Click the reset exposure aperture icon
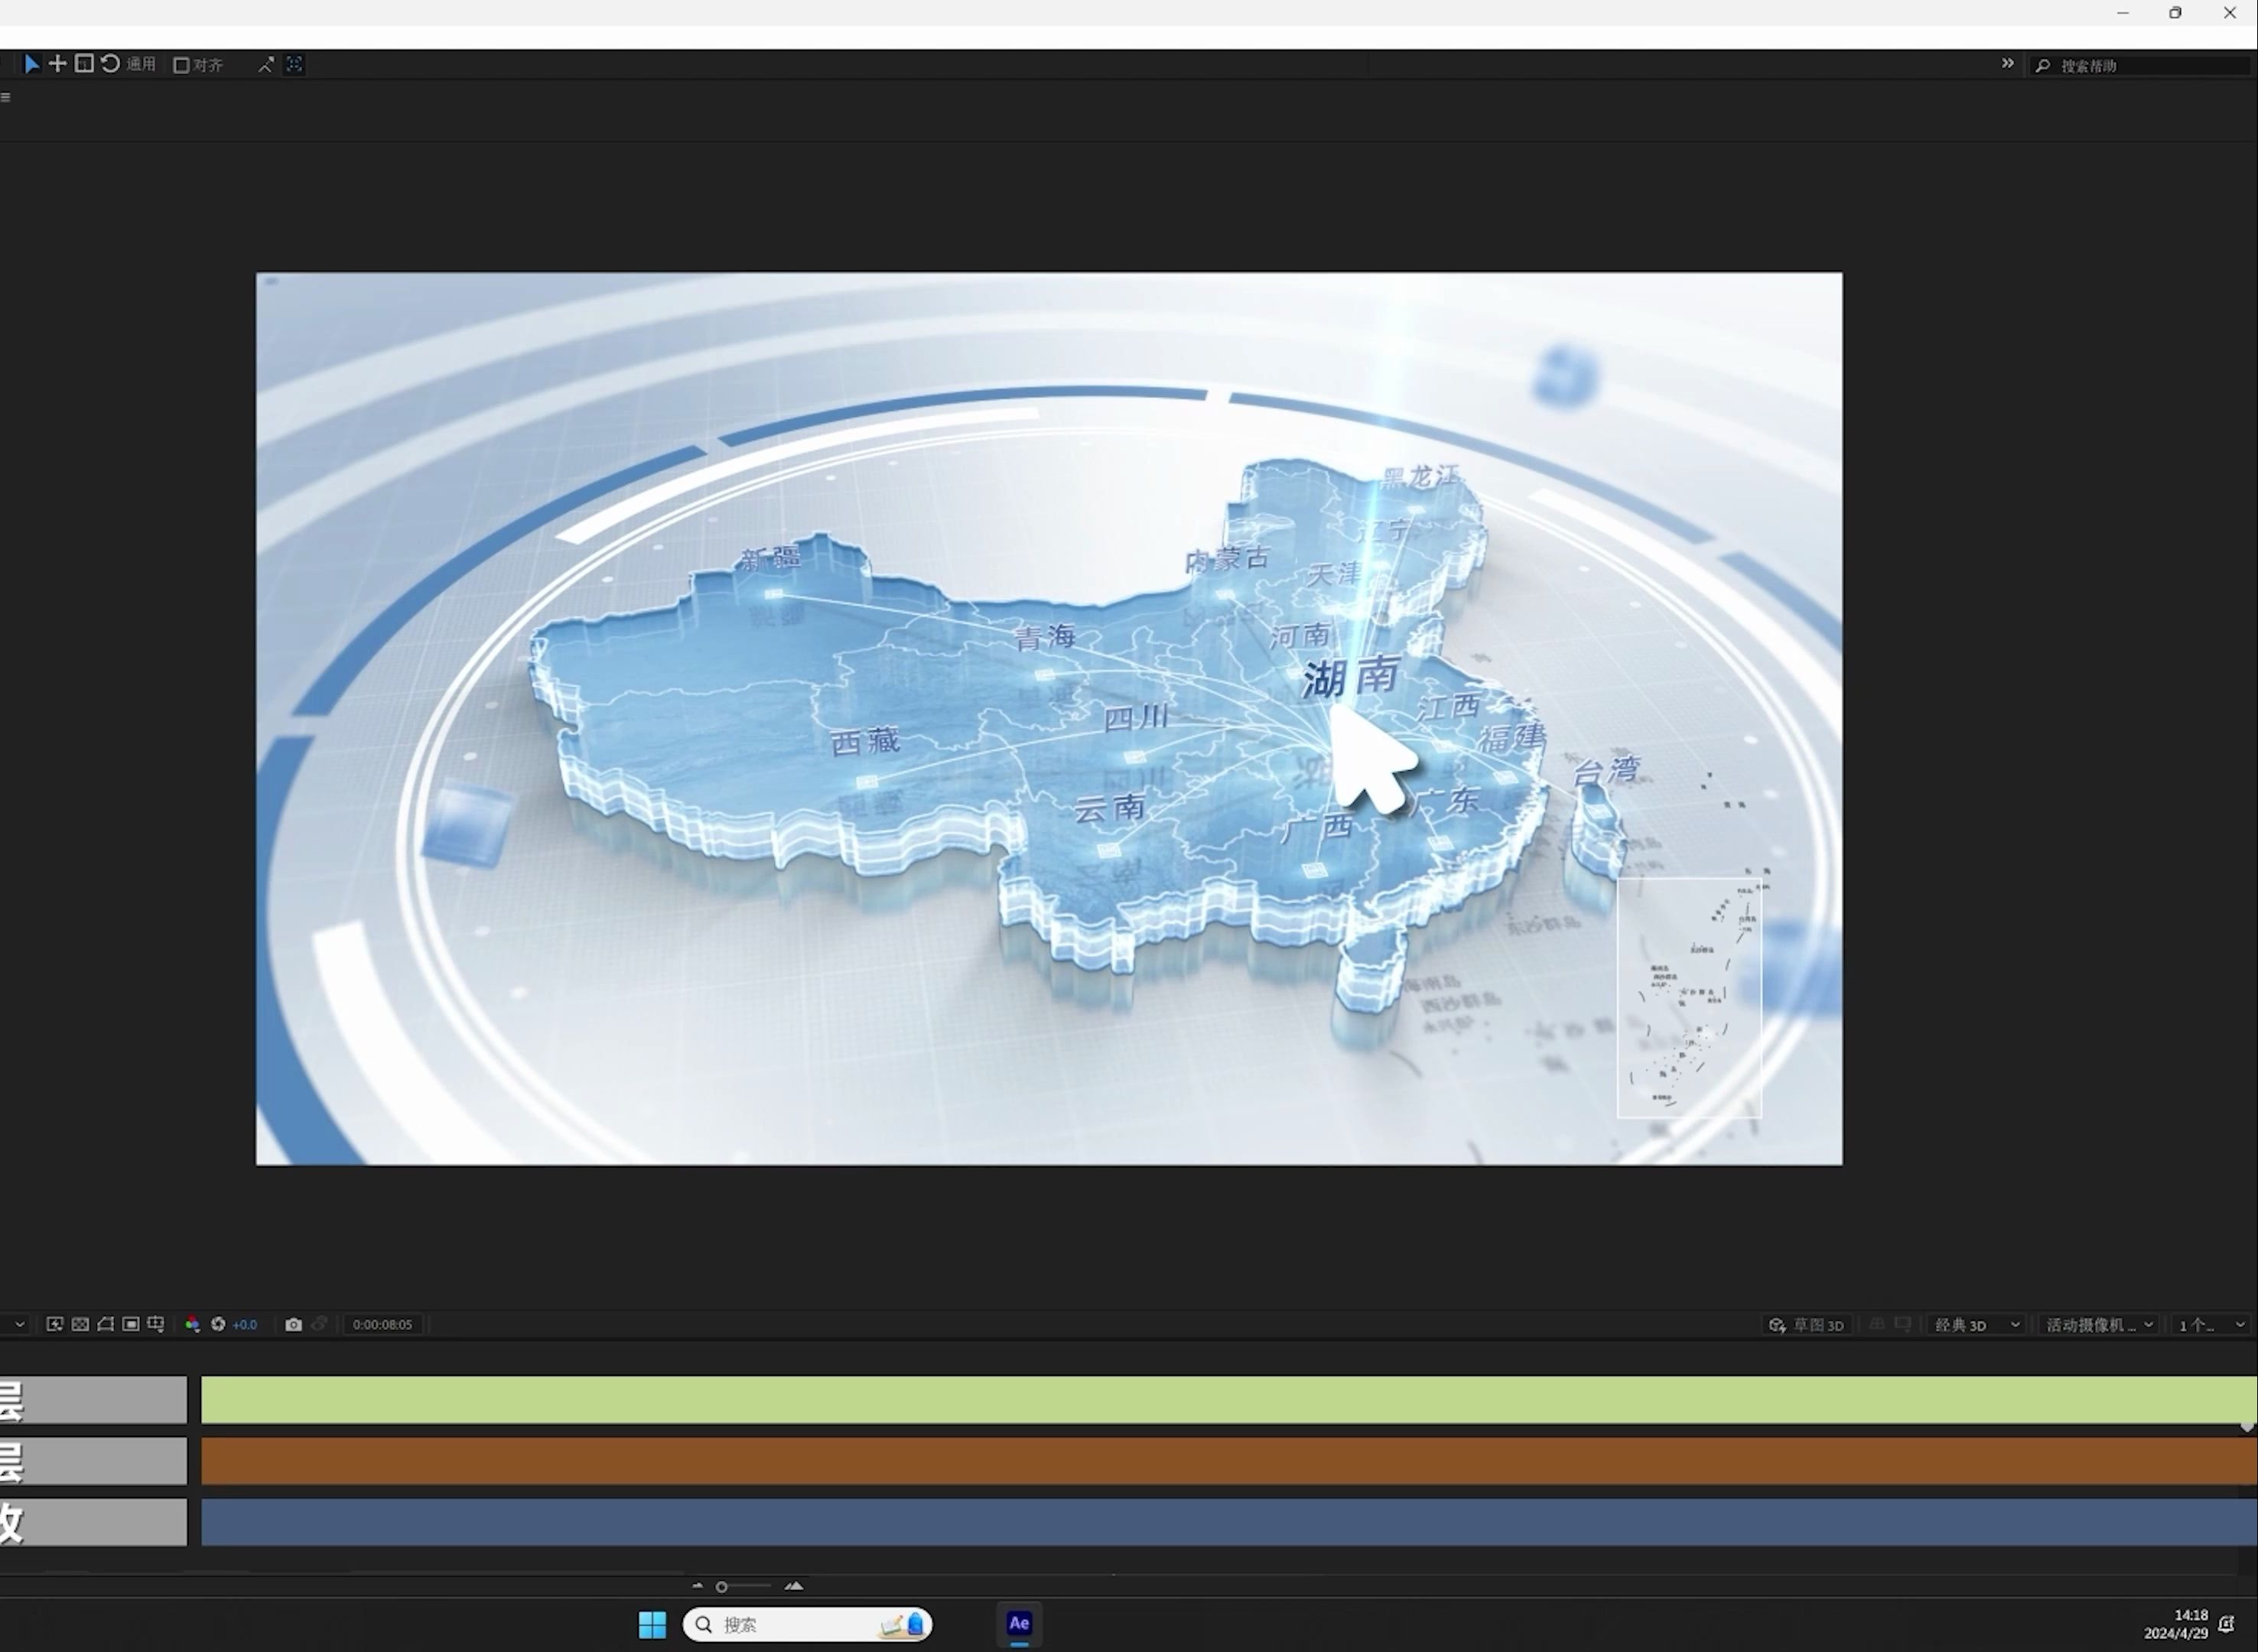The width and height of the screenshot is (2258, 1652). pos(218,1324)
